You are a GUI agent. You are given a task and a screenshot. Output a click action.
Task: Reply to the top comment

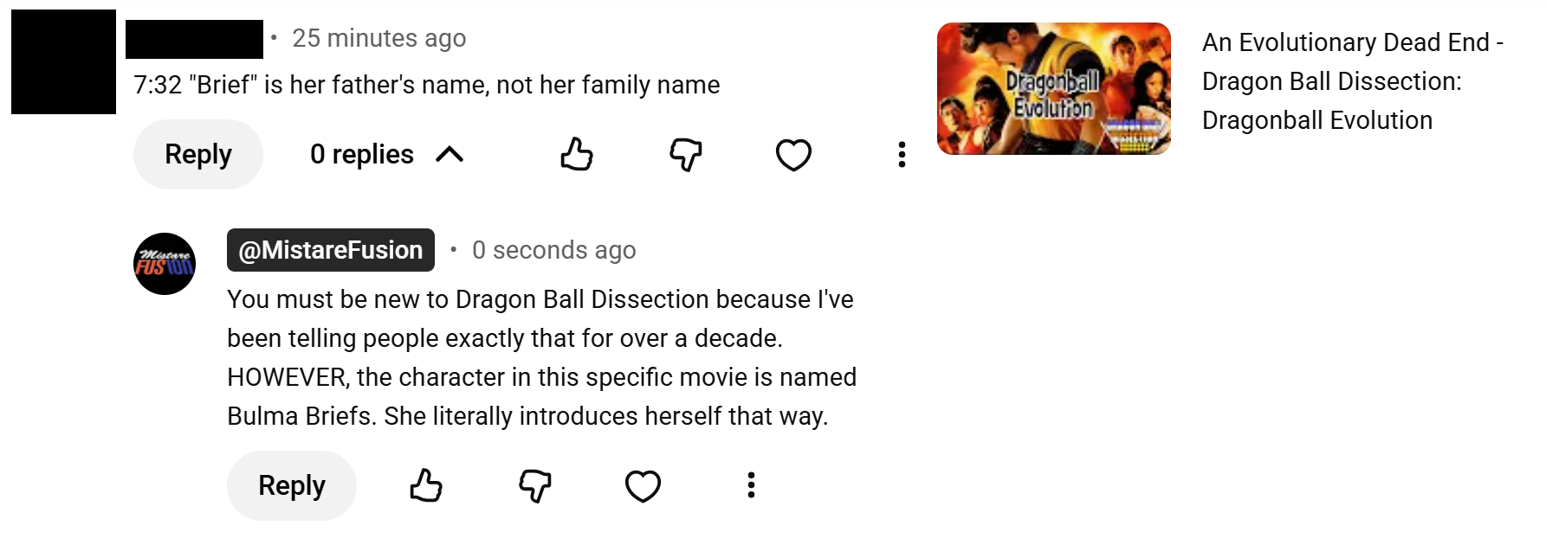[x=198, y=155]
